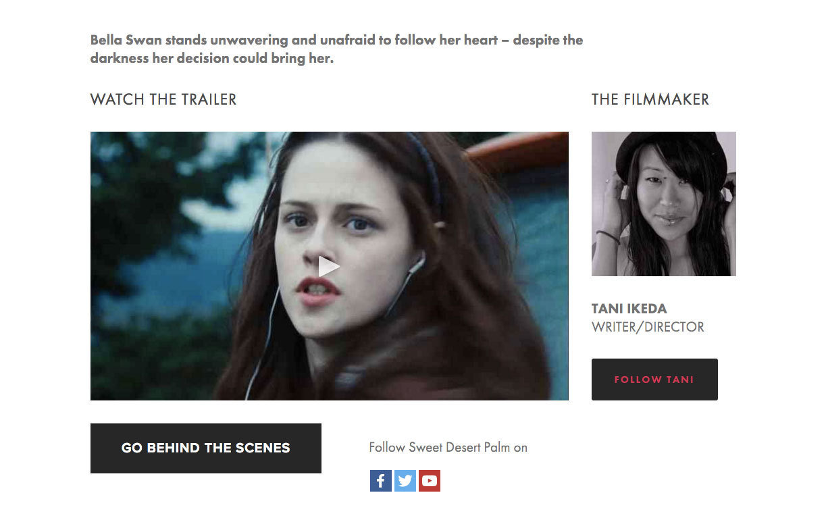Click the GO BEHIND THE SCENES button
The height and width of the screenshot is (522, 826).
pyautogui.click(x=206, y=448)
